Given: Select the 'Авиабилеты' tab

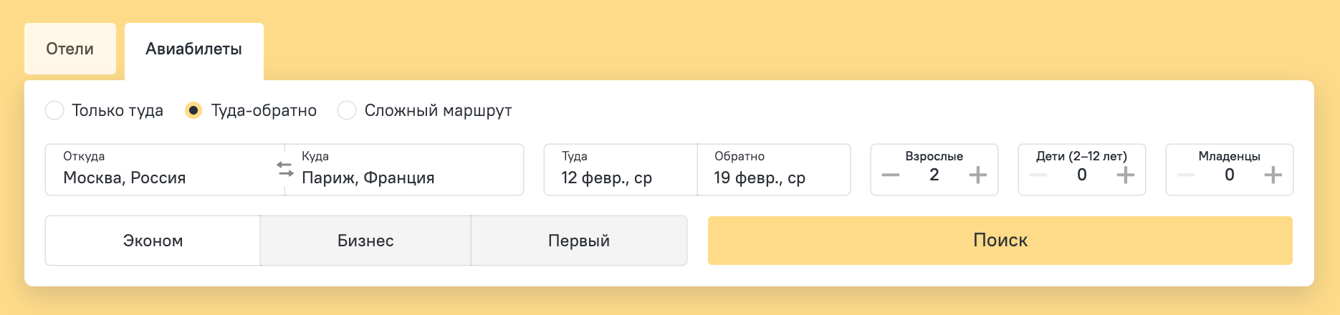Looking at the screenshot, I should click(193, 49).
